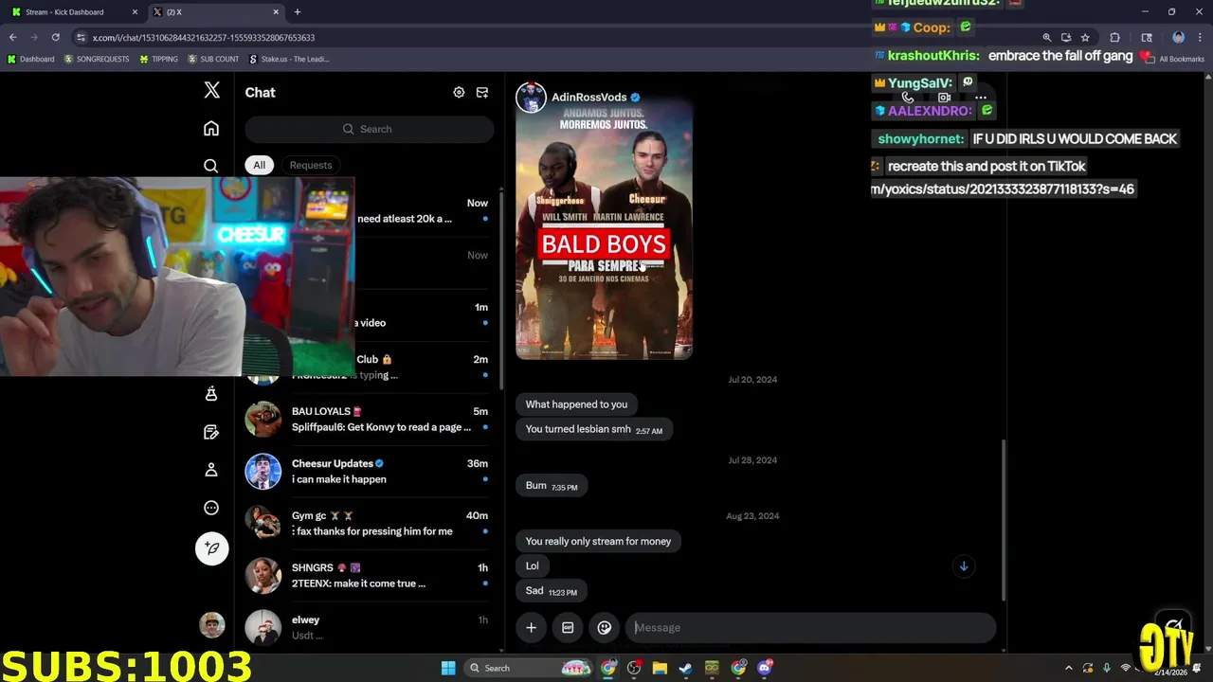The image size is (1213, 682).
Task: Open the Profile person icon in sidebar
Action: [211, 470]
